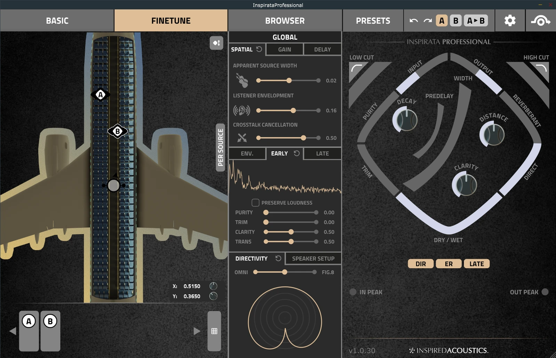Switch to the Browser tab
The height and width of the screenshot is (358, 556).
(285, 21)
